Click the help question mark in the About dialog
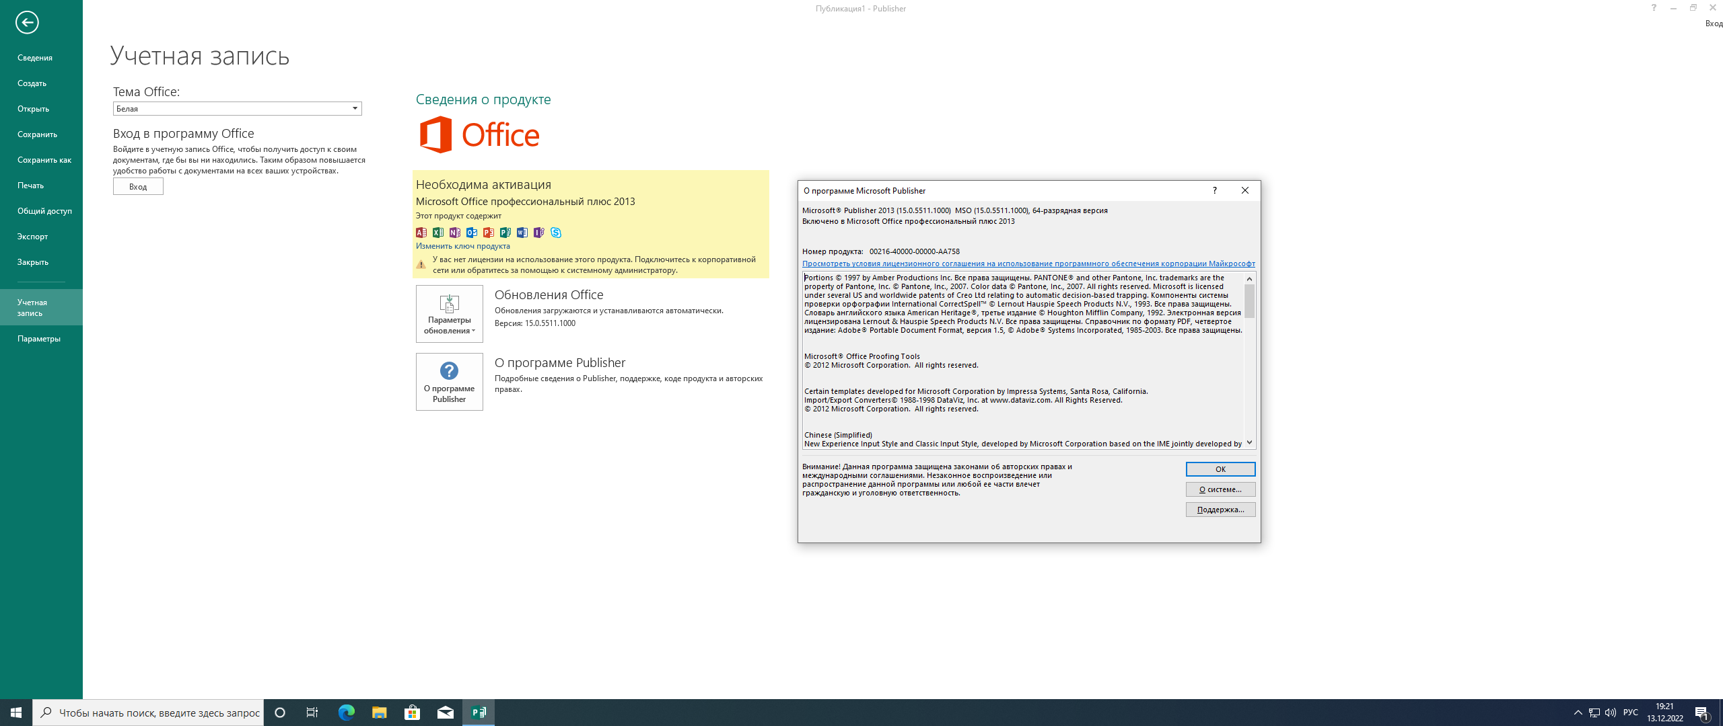1723x726 pixels. tap(1215, 190)
